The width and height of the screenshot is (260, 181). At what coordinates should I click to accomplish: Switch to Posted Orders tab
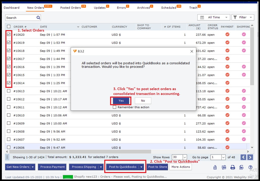[x=70, y=8]
